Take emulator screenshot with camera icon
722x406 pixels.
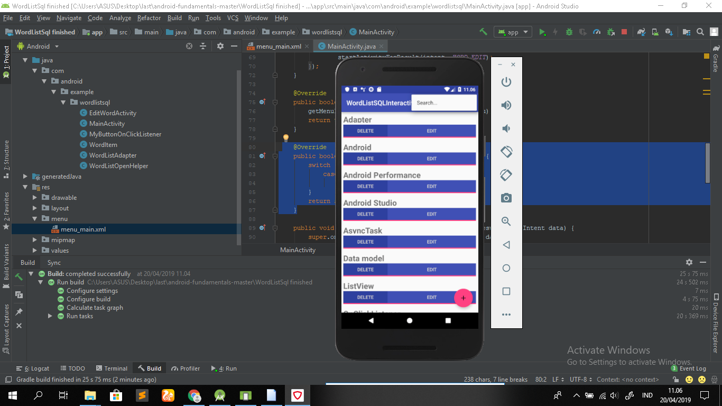click(x=506, y=198)
